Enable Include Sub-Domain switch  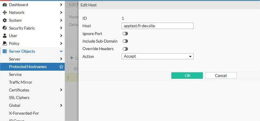click(125, 41)
